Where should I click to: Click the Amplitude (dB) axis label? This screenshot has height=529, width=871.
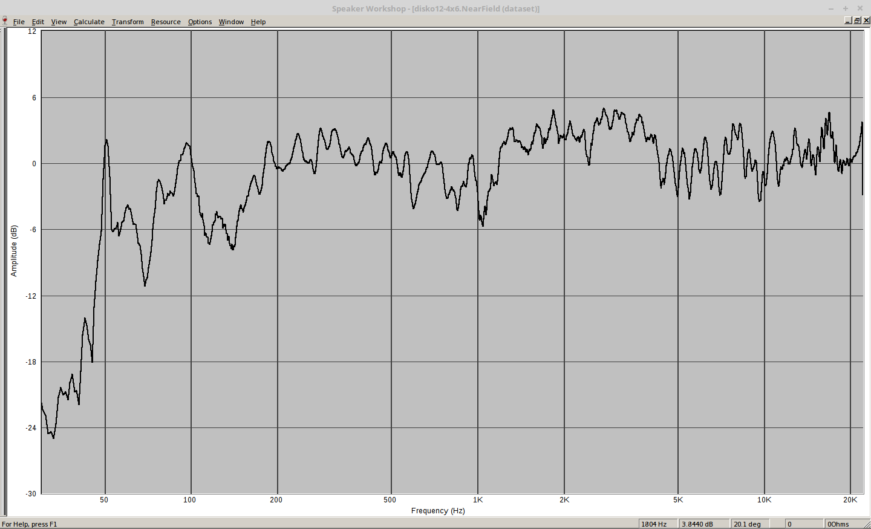coord(14,251)
